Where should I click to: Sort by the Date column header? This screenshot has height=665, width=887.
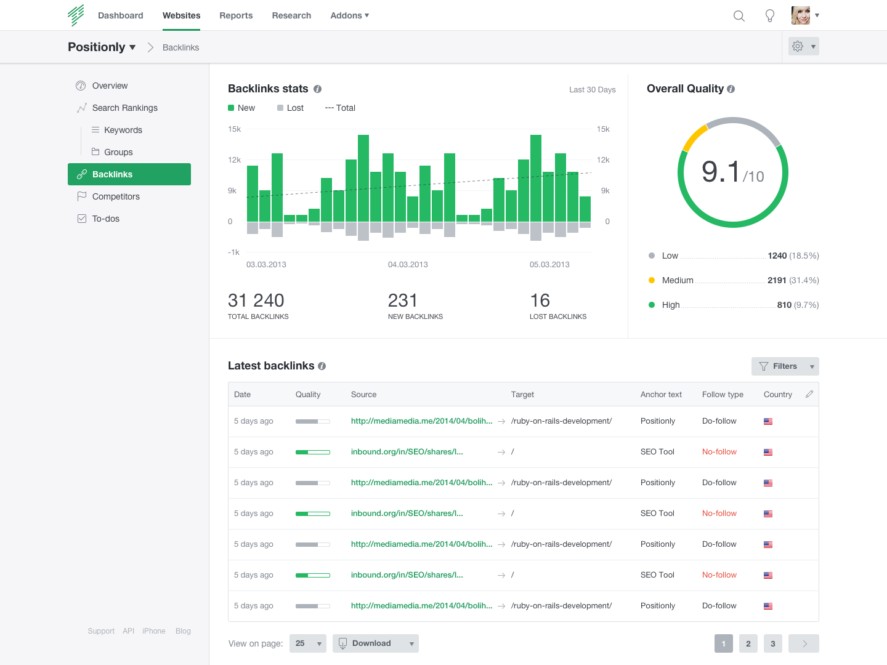click(x=242, y=394)
